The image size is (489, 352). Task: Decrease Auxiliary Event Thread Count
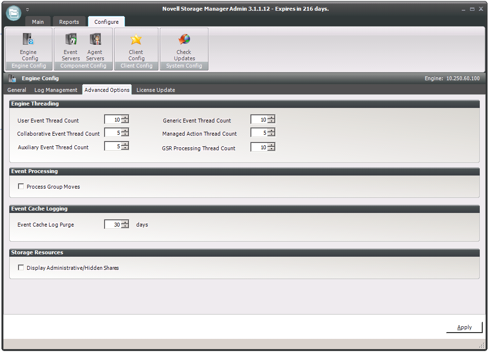pos(125,148)
